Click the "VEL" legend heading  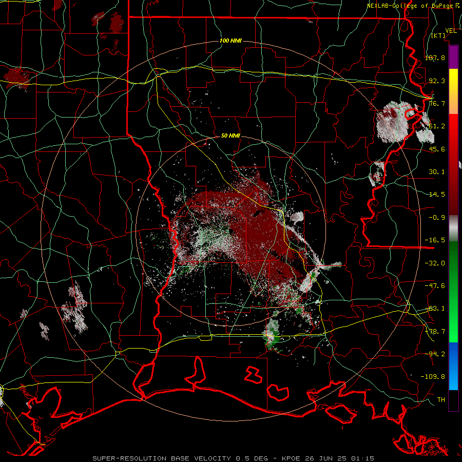point(451,31)
